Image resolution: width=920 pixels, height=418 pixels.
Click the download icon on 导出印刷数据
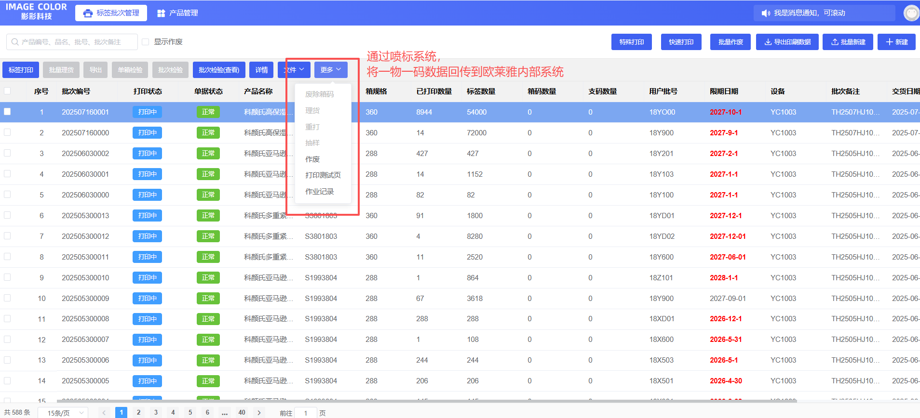[768, 42]
